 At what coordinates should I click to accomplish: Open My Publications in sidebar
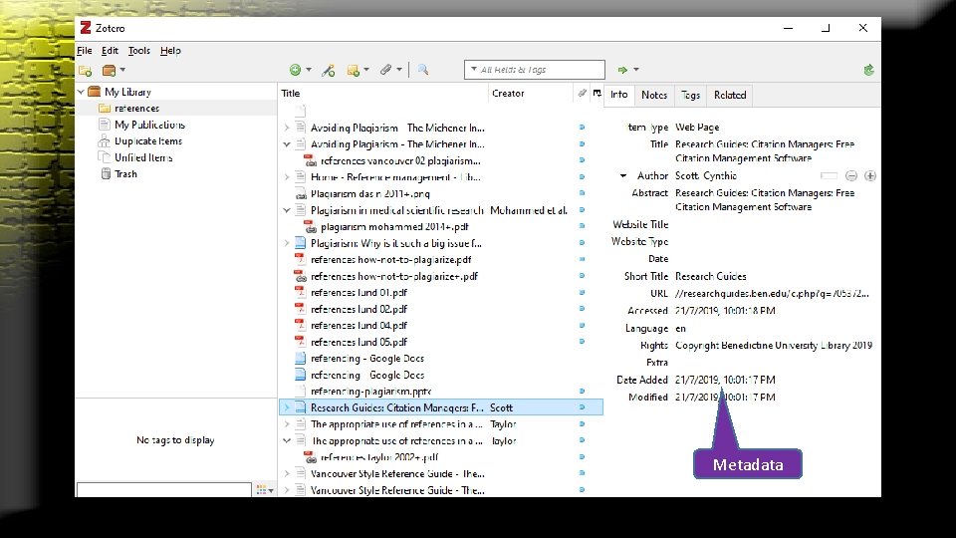[149, 125]
